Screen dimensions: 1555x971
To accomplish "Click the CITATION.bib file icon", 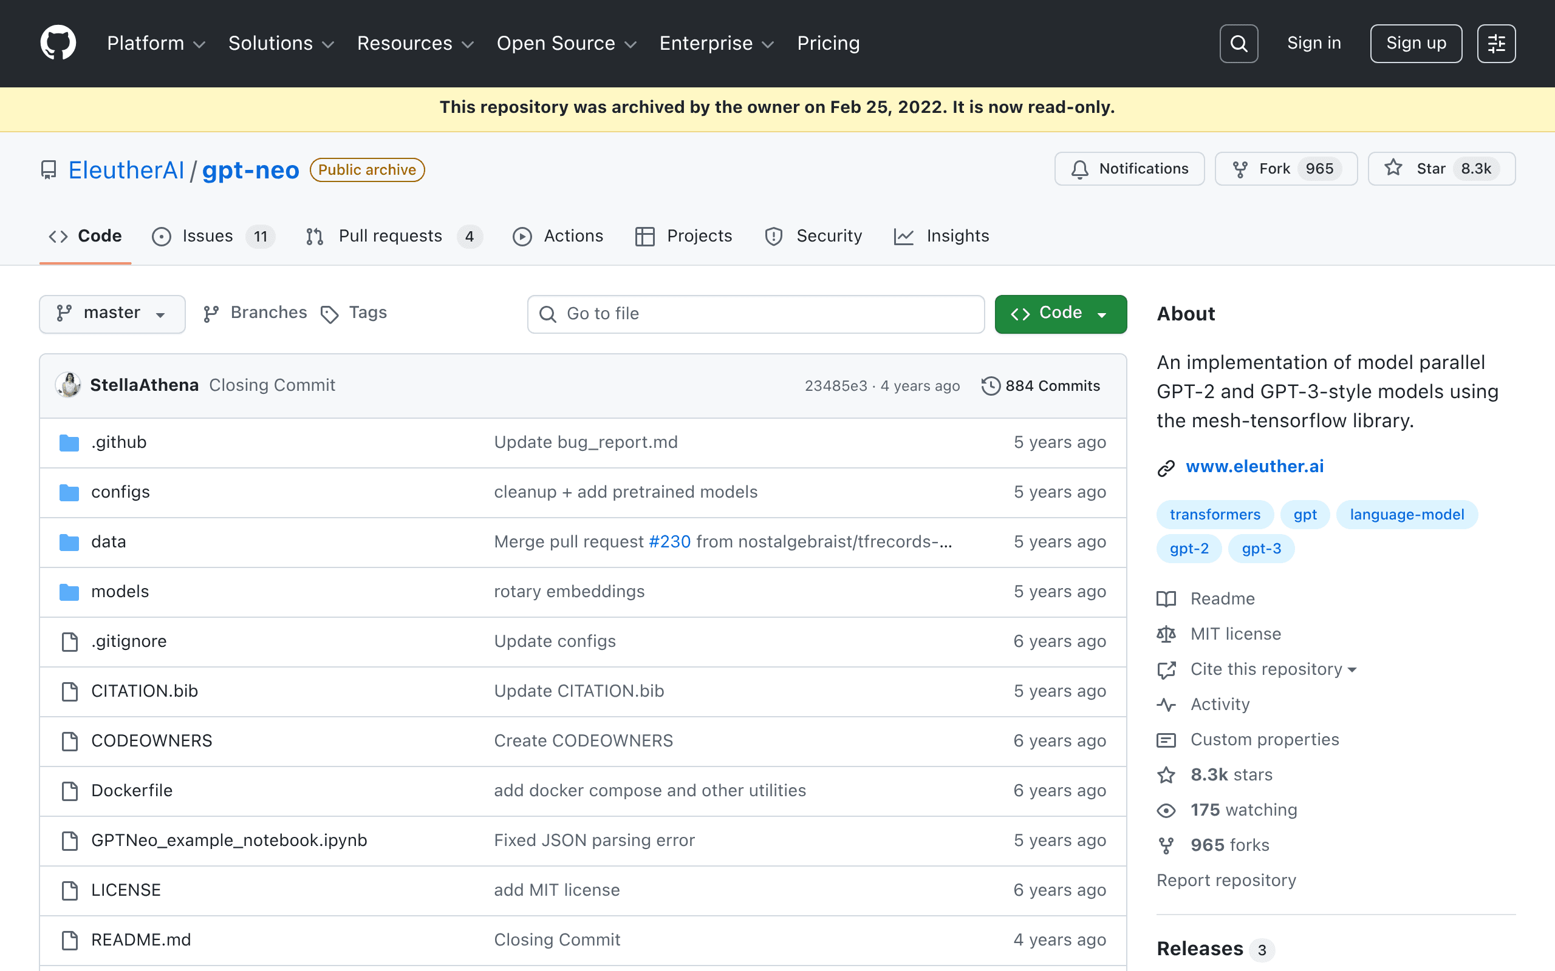I will pyautogui.click(x=69, y=692).
